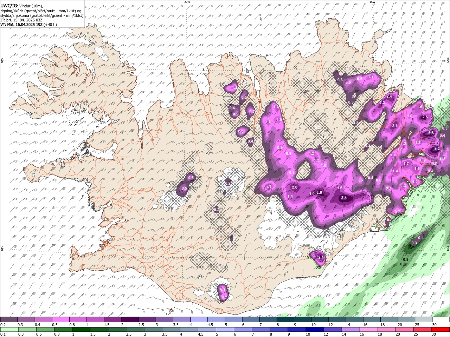Click the '3.2' snowfall value on the map
Viewport: 450px width, 337px height.
coord(437,149)
